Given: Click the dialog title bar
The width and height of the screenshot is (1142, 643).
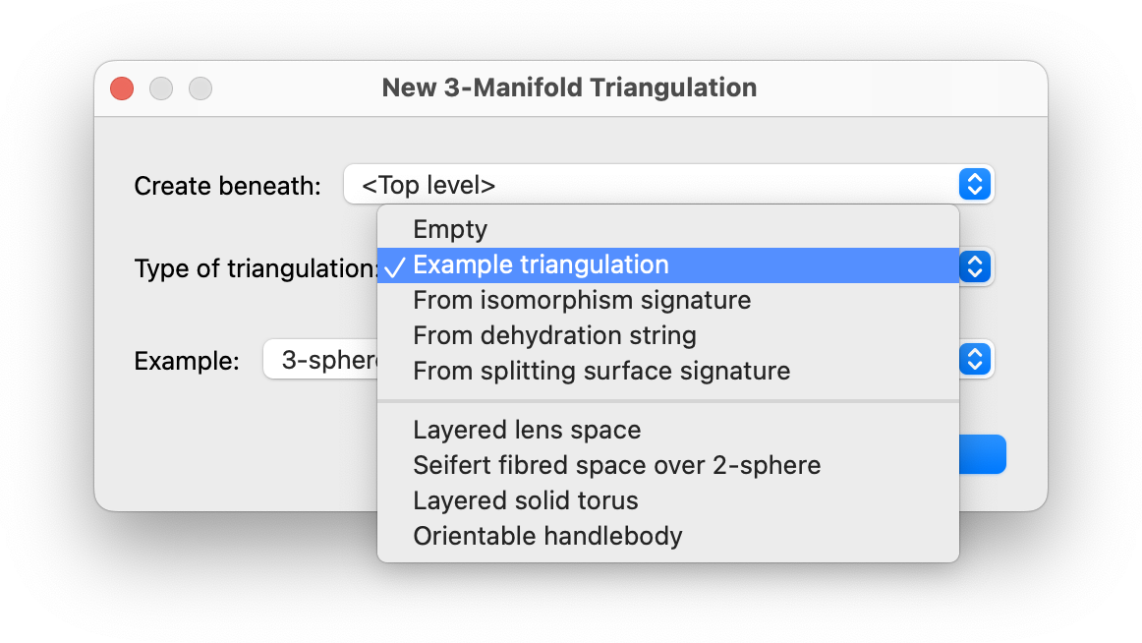Looking at the screenshot, I should pyautogui.click(x=569, y=88).
